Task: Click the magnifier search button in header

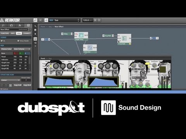Action: pos(35,20)
